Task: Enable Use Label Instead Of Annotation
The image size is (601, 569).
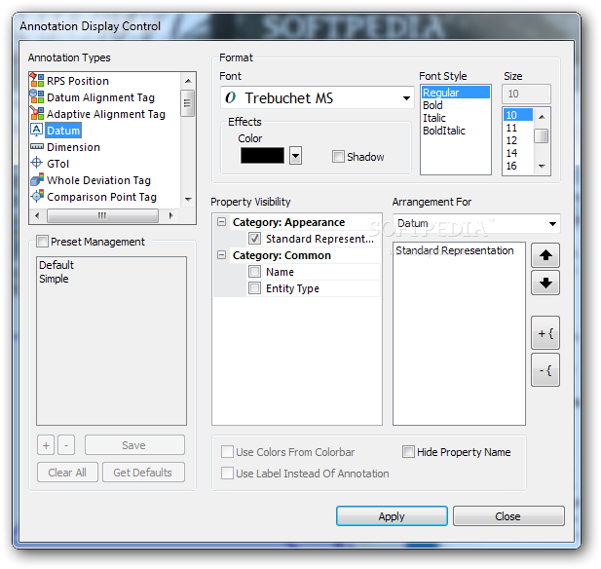Action: [227, 474]
